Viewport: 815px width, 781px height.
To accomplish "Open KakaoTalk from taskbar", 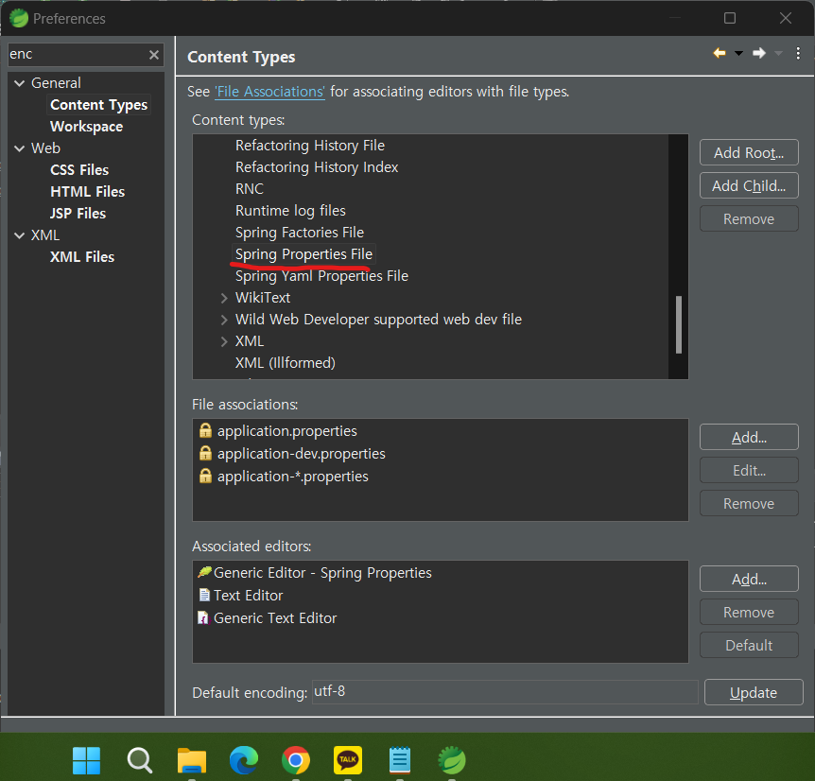I will tap(348, 760).
